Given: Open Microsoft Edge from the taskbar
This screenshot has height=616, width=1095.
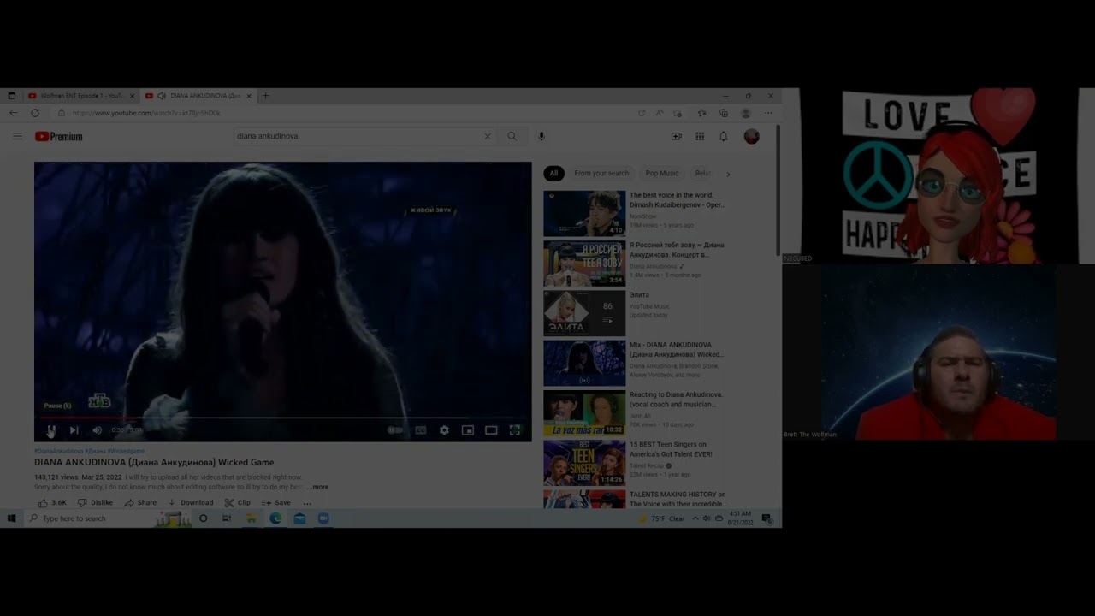Looking at the screenshot, I should pos(275,518).
